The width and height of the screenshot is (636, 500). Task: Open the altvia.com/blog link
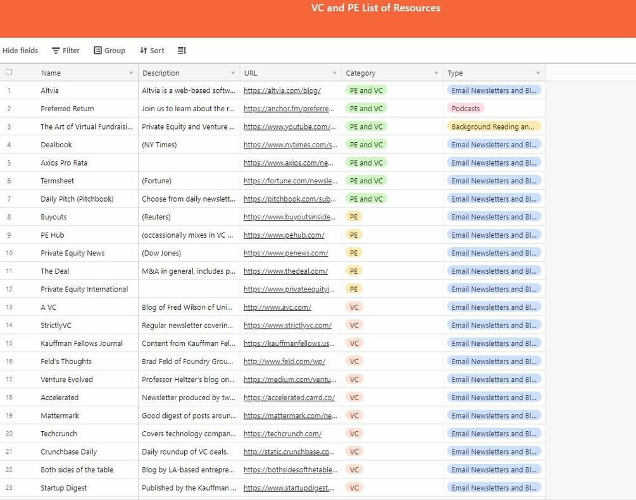point(282,91)
